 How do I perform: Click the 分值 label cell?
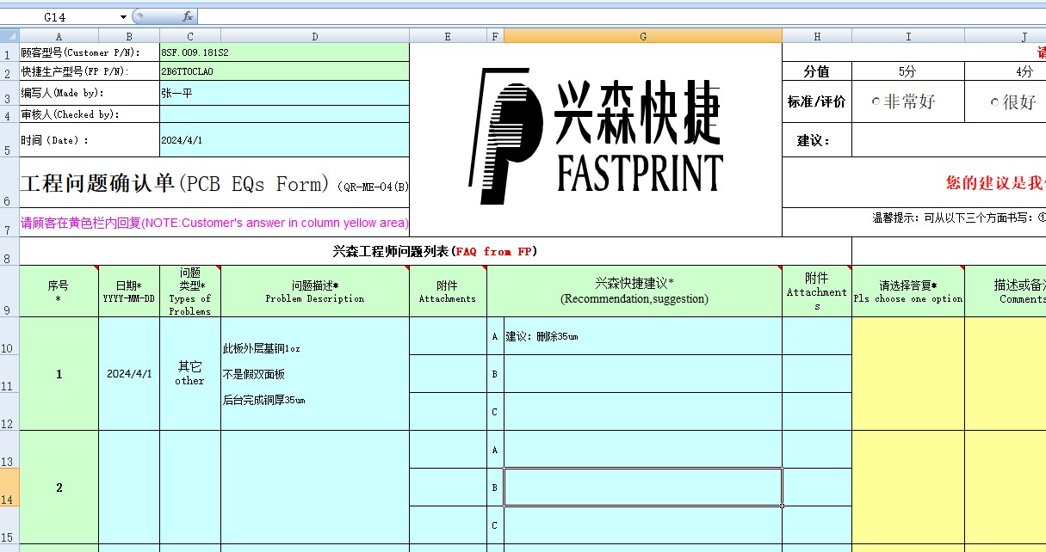pyautogui.click(x=817, y=71)
